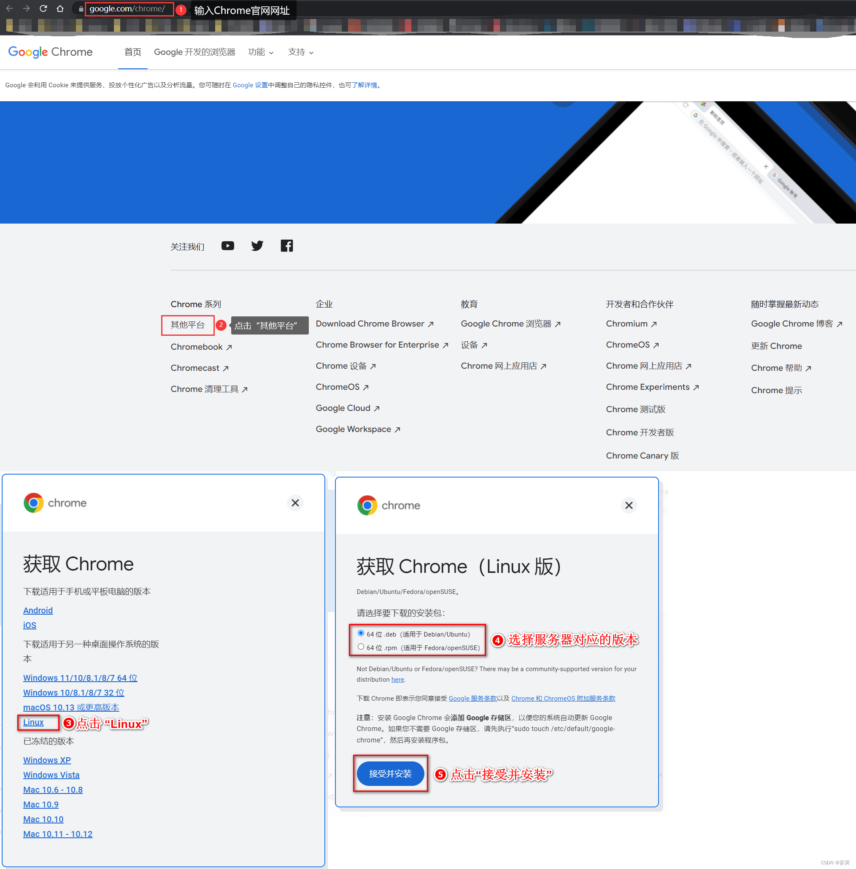The height and width of the screenshot is (869, 856).
Task: Open Chrome 提示 link
Action: click(776, 390)
